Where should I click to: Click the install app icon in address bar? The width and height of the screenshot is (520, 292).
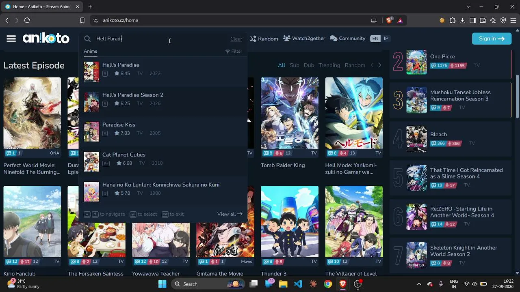point(374,20)
